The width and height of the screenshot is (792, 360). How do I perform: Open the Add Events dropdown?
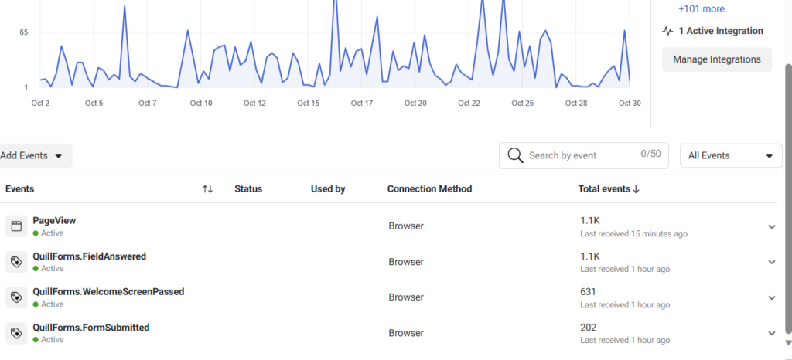coord(32,156)
